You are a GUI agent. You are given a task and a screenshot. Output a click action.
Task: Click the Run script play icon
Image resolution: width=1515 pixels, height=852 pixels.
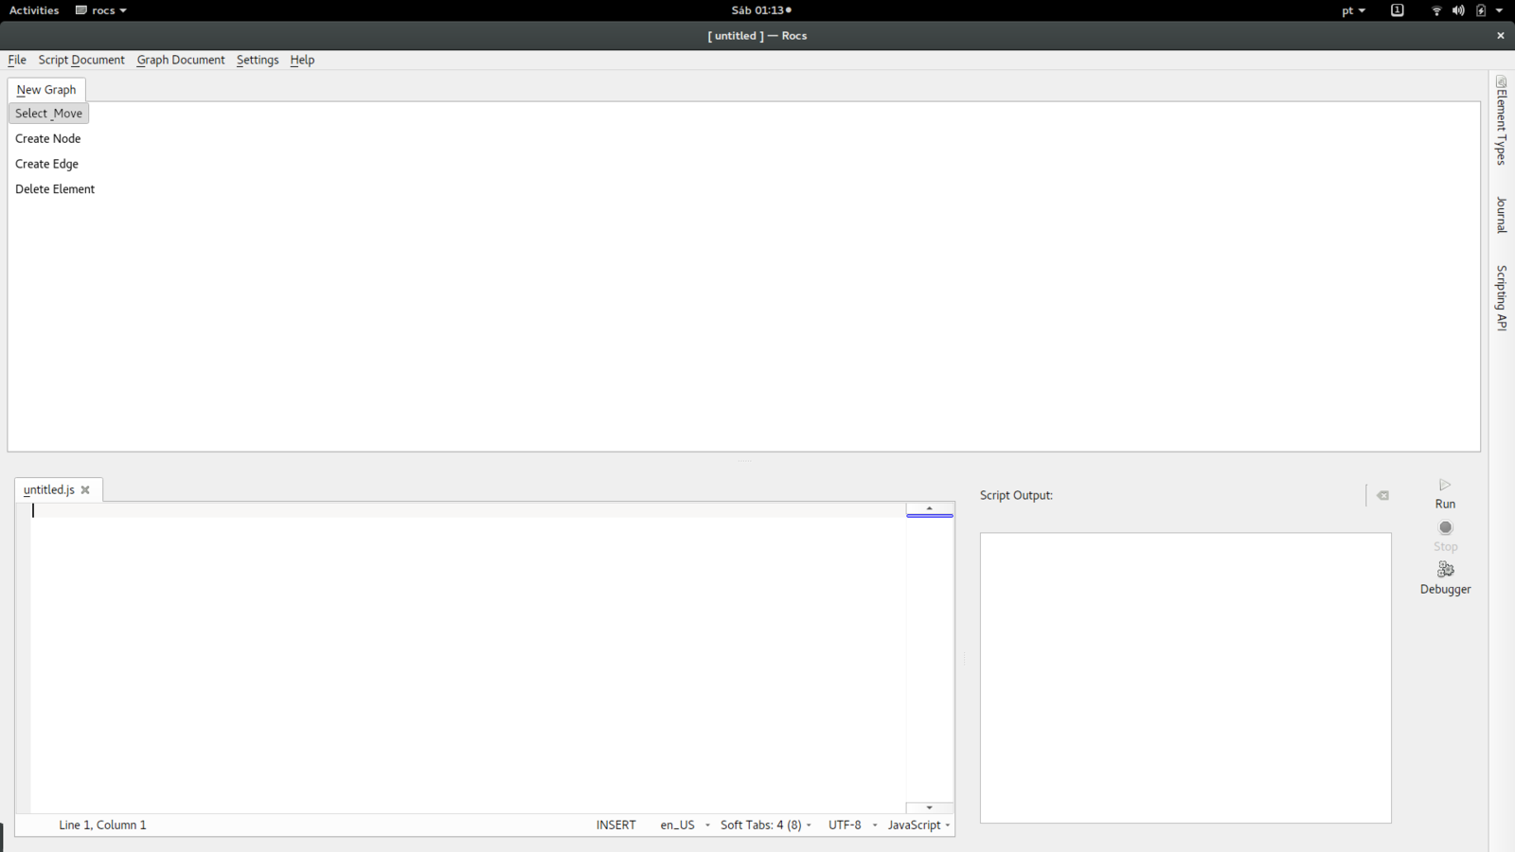pos(1445,486)
